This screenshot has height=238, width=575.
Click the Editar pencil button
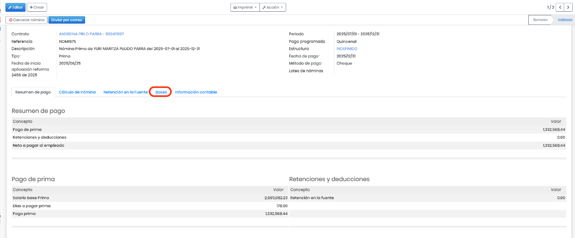pos(15,7)
